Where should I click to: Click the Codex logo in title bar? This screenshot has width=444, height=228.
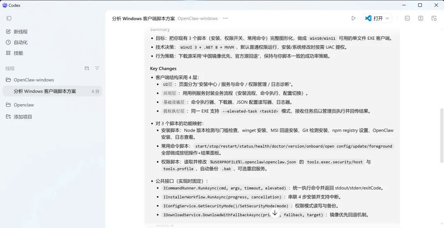(5, 5)
